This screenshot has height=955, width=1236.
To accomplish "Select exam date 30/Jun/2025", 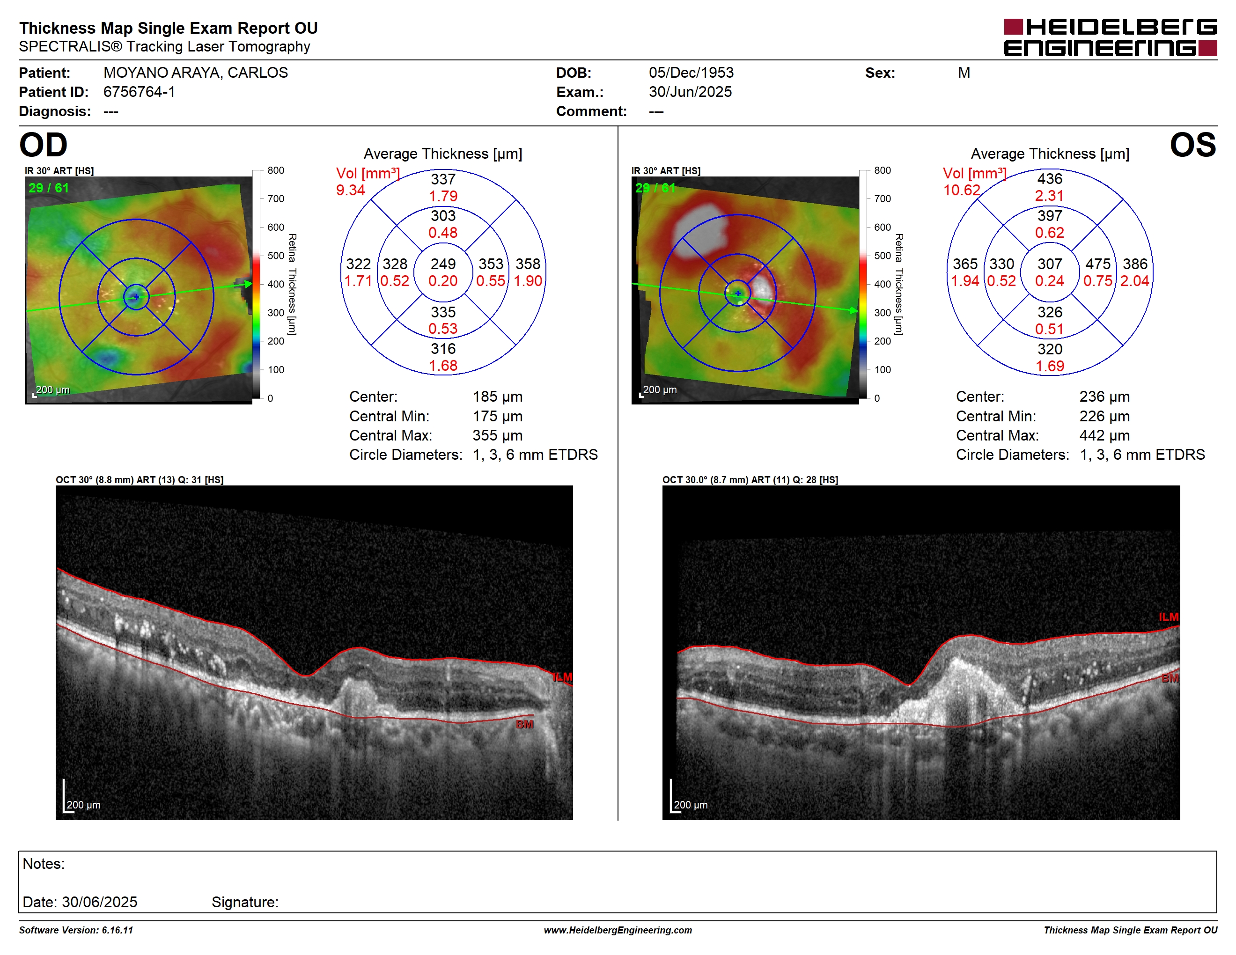I will [x=690, y=92].
